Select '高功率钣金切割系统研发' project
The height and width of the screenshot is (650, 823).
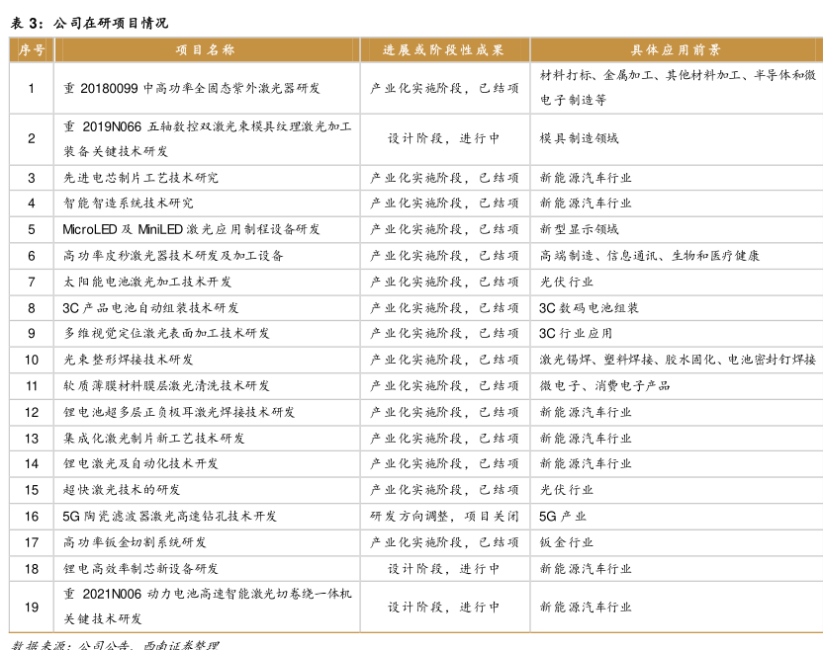point(135,542)
